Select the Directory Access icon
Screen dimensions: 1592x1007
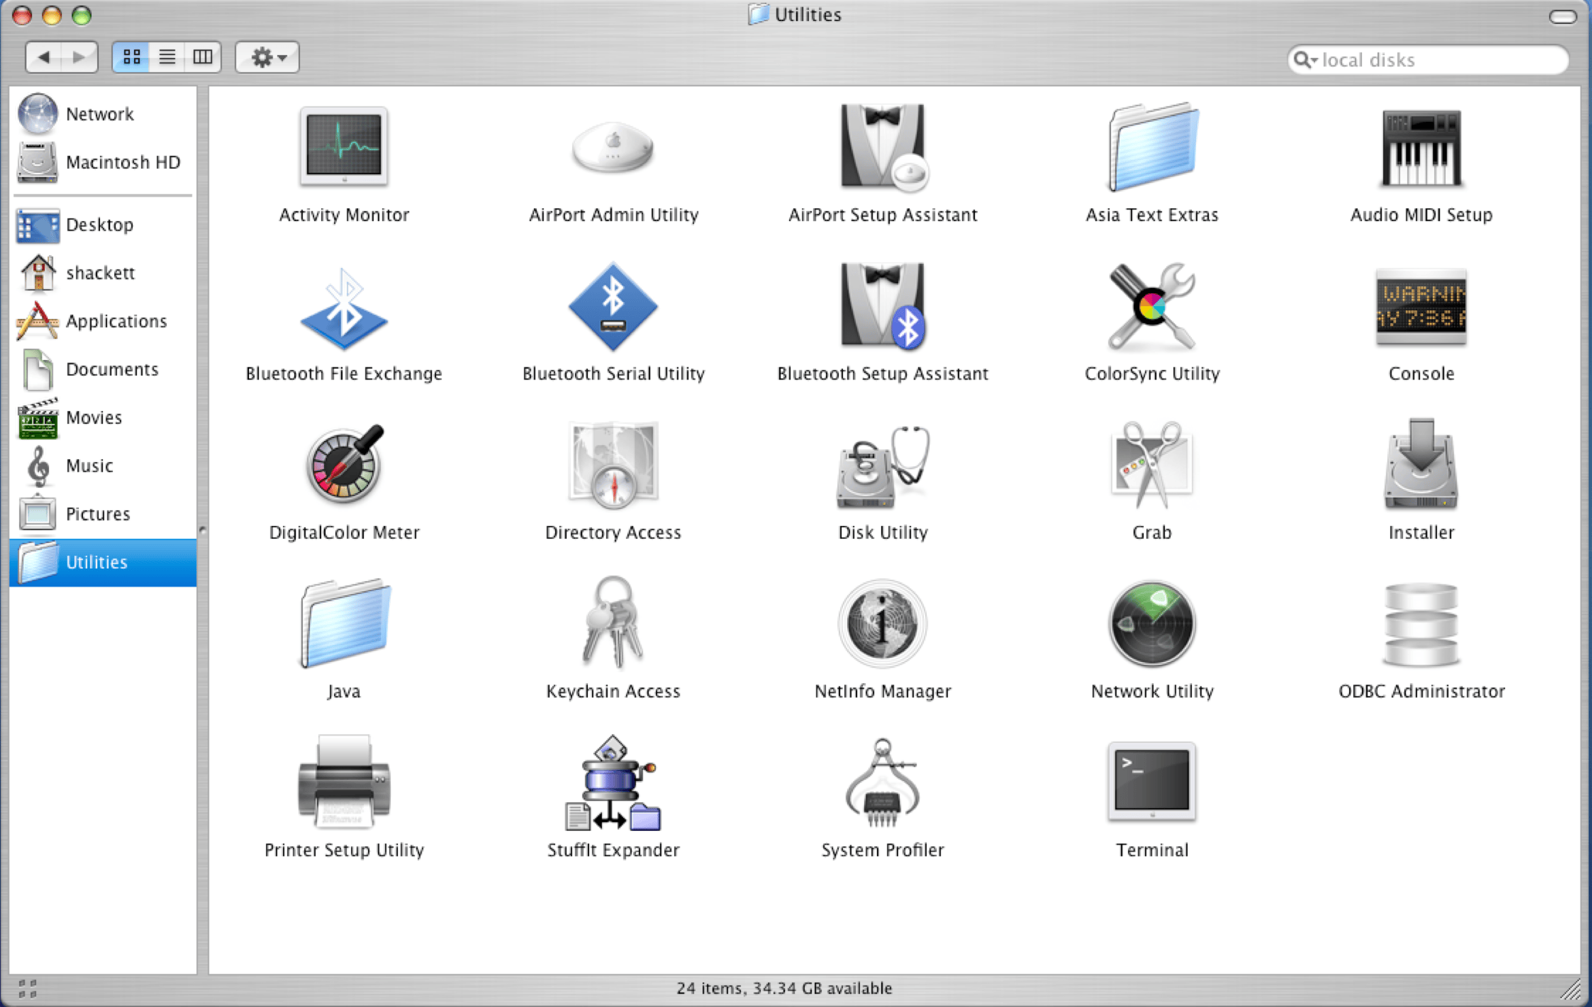point(613,465)
